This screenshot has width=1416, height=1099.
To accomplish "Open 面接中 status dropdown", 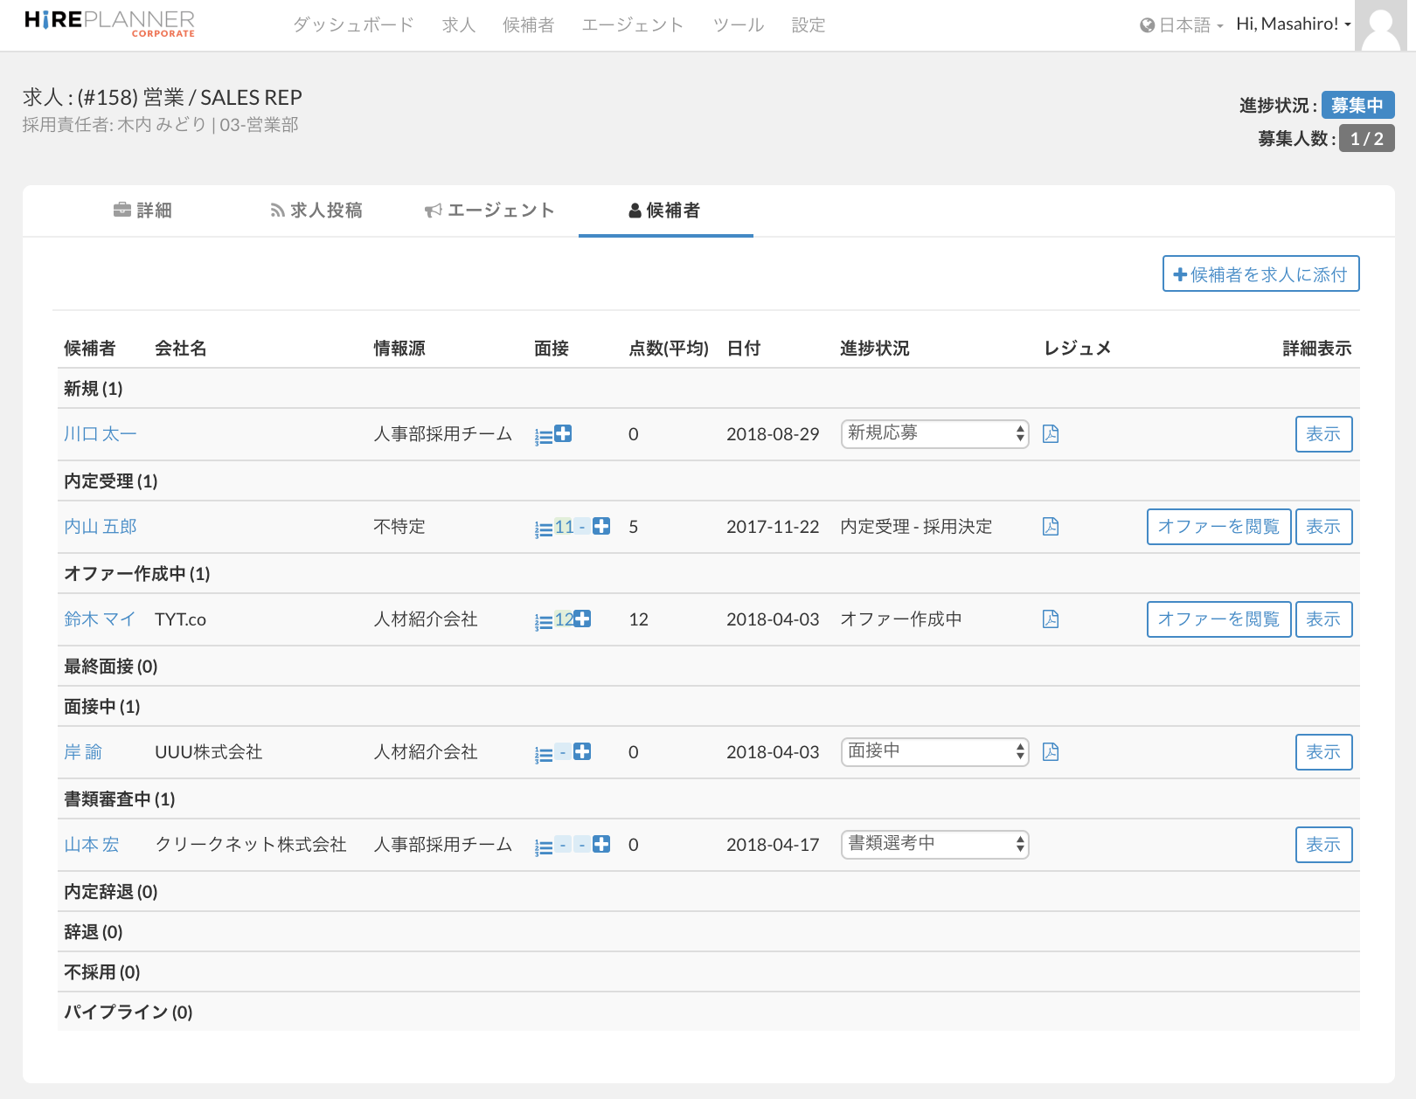I will (934, 751).
